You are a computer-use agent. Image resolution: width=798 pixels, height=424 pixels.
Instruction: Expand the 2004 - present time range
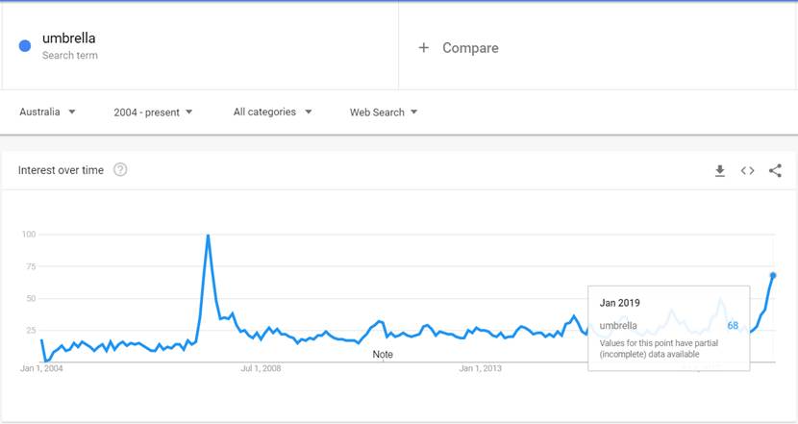point(153,112)
